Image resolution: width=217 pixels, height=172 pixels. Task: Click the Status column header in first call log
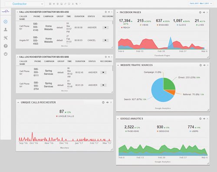91,17
